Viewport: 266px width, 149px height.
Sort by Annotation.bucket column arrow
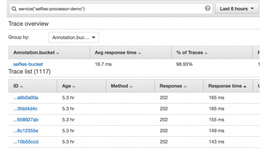coord(58,53)
